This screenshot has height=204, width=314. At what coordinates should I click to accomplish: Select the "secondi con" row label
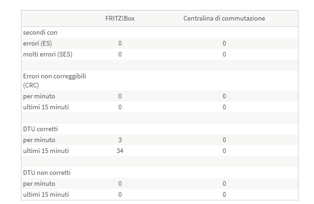tap(40, 33)
